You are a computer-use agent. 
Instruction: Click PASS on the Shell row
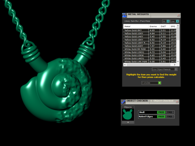pyautogui.click(x=161, y=112)
